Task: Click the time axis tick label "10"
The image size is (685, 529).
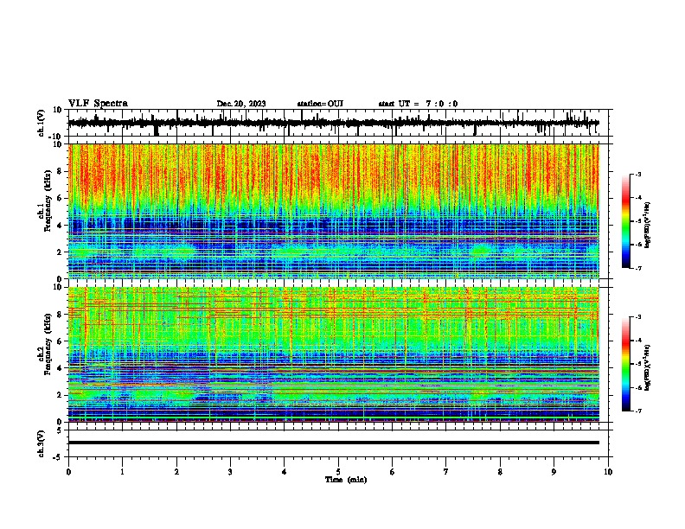Action: click(608, 472)
